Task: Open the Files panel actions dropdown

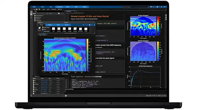Action: click(x=63, y=11)
